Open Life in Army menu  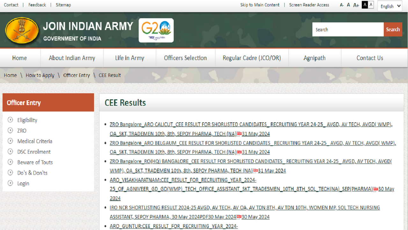point(130,58)
